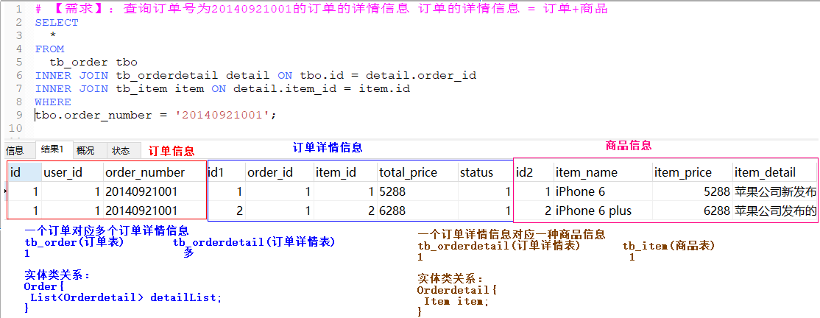This screenshot has height=318, width=820.
Task: Select the 'iPhone 6 plus' cell
Action: (593, 211)
